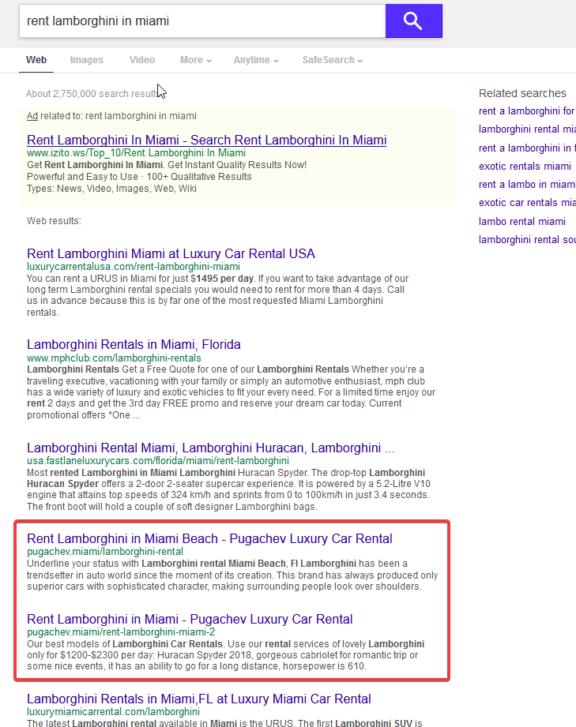Click the 'About 2,750,000 search results' text
576x727 pixels.
92,94
